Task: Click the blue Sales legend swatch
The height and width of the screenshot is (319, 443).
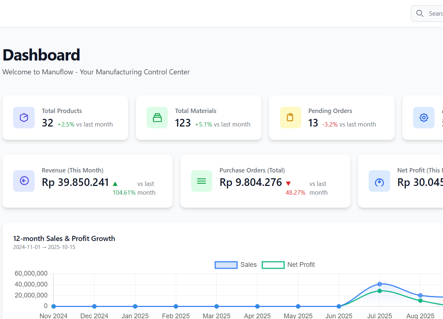Action: tap(226, 265)
